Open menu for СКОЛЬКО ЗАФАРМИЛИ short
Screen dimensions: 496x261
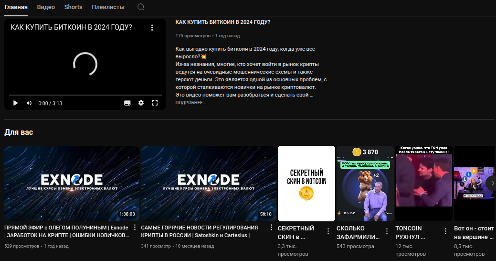387,231
